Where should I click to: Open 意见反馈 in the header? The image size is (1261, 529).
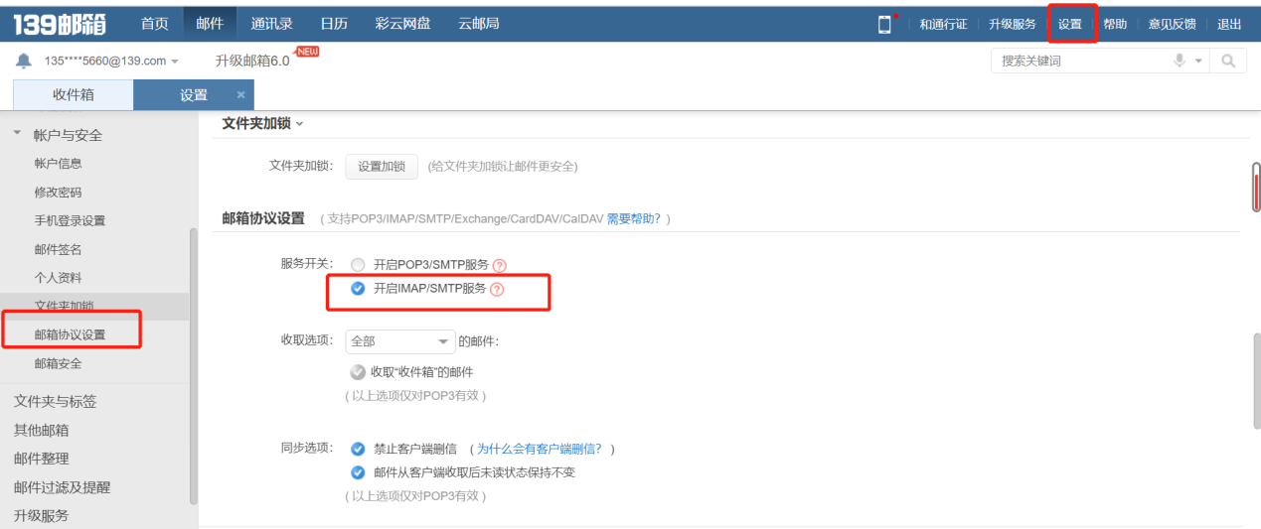(1172, 25)
